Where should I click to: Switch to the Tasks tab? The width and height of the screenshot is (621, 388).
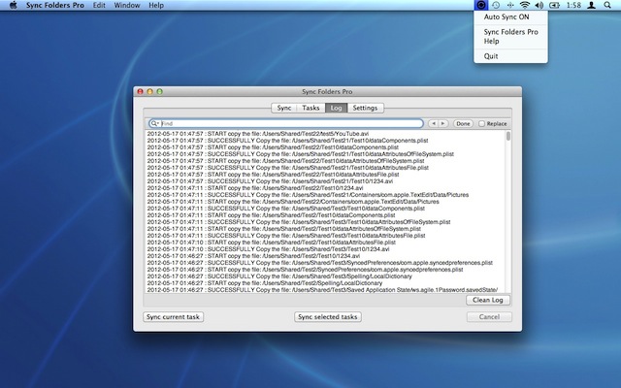click(310, 108)
